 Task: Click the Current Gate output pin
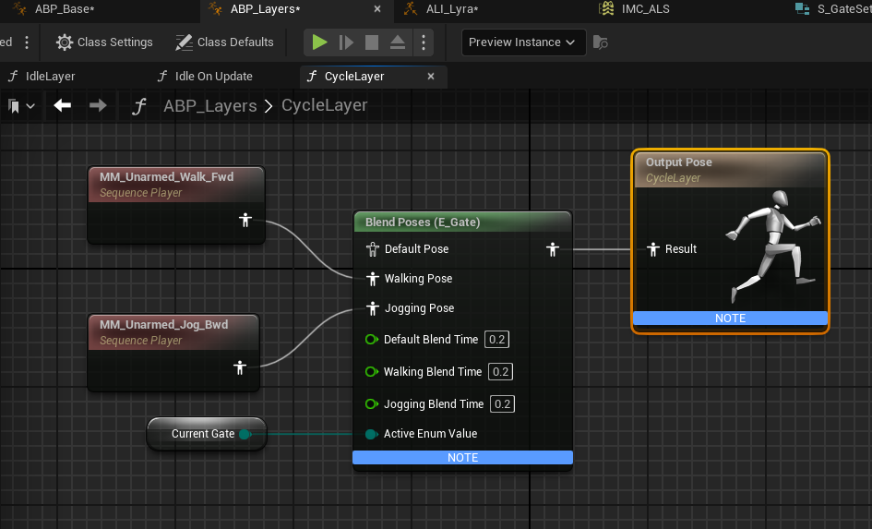[245, 434]
